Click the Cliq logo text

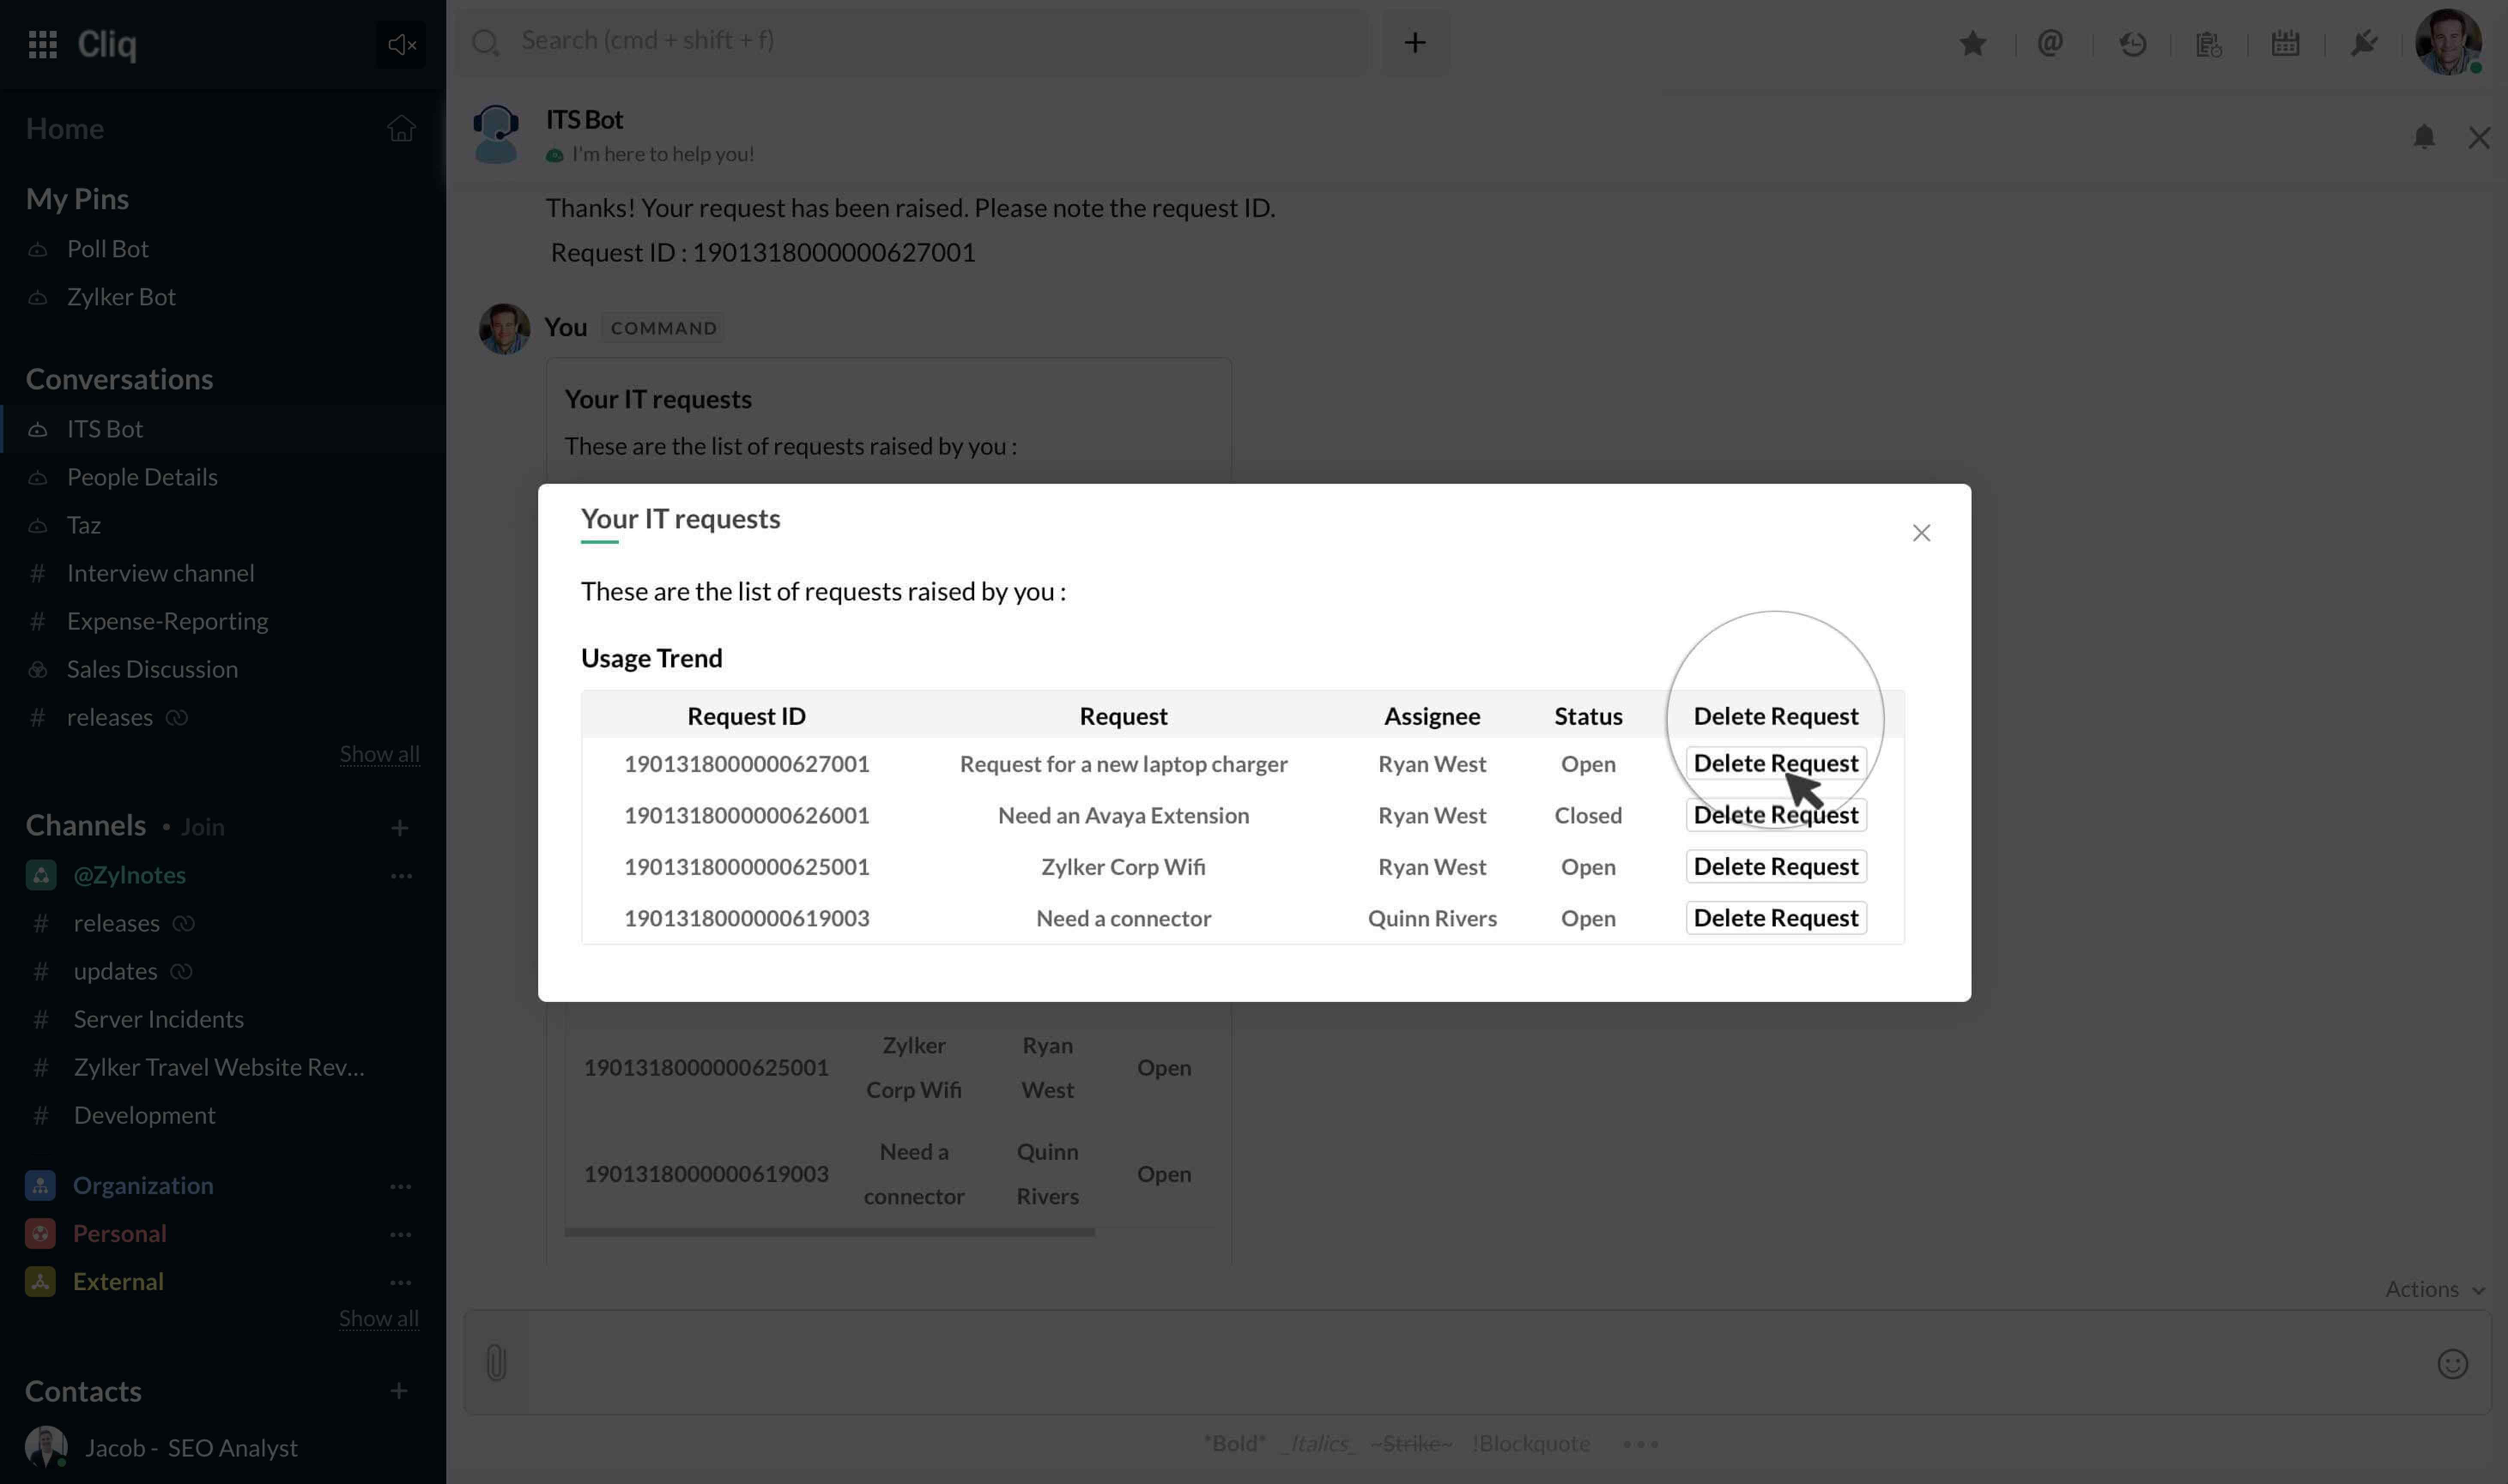click(106, 44)
